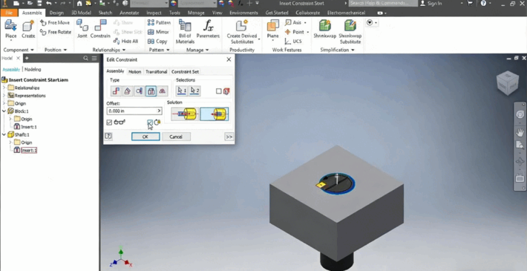Click the Shrinkwrap tool
This screenshot has height=271, width=527.
[x=325, y=29]
